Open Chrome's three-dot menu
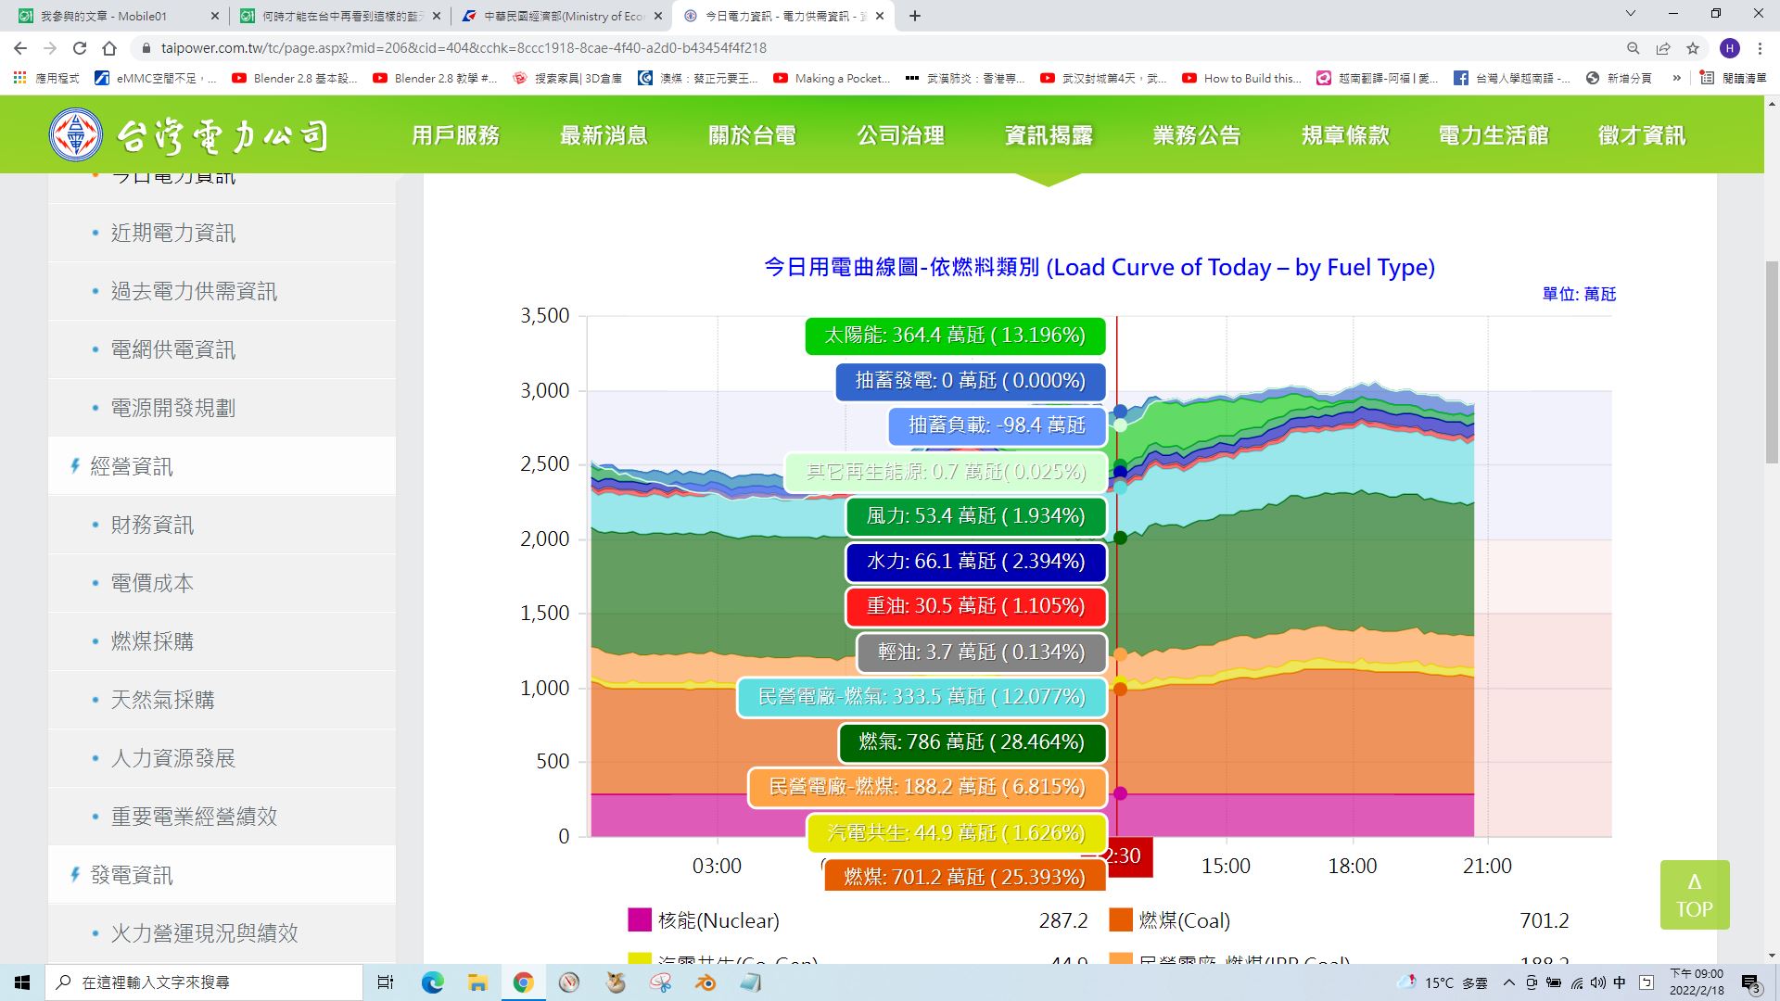This screenshot has width=1780, height=1001. 1760,48
